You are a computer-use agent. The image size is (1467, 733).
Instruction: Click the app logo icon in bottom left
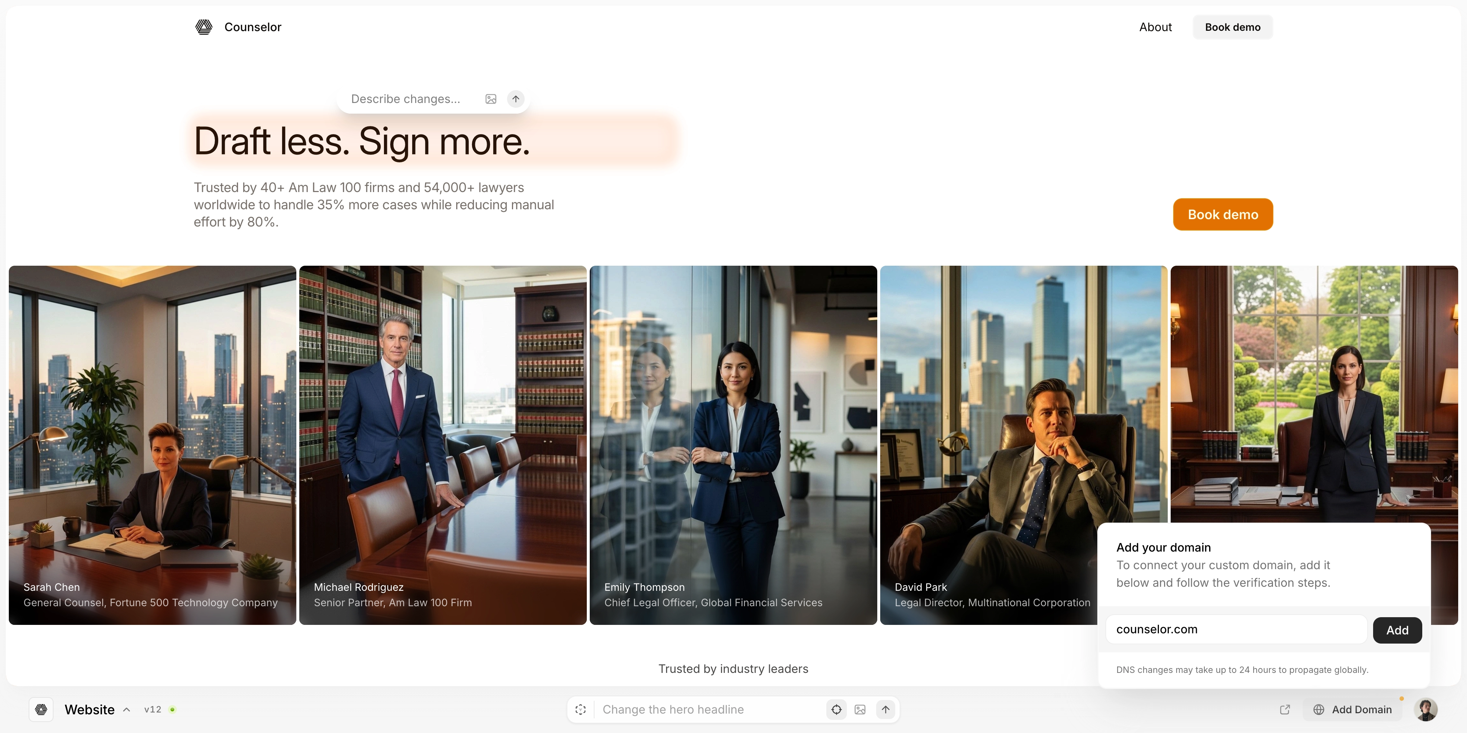(41, 710)
